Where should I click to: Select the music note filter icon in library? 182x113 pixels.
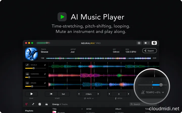pyautogui.click(x=40, y=104)
